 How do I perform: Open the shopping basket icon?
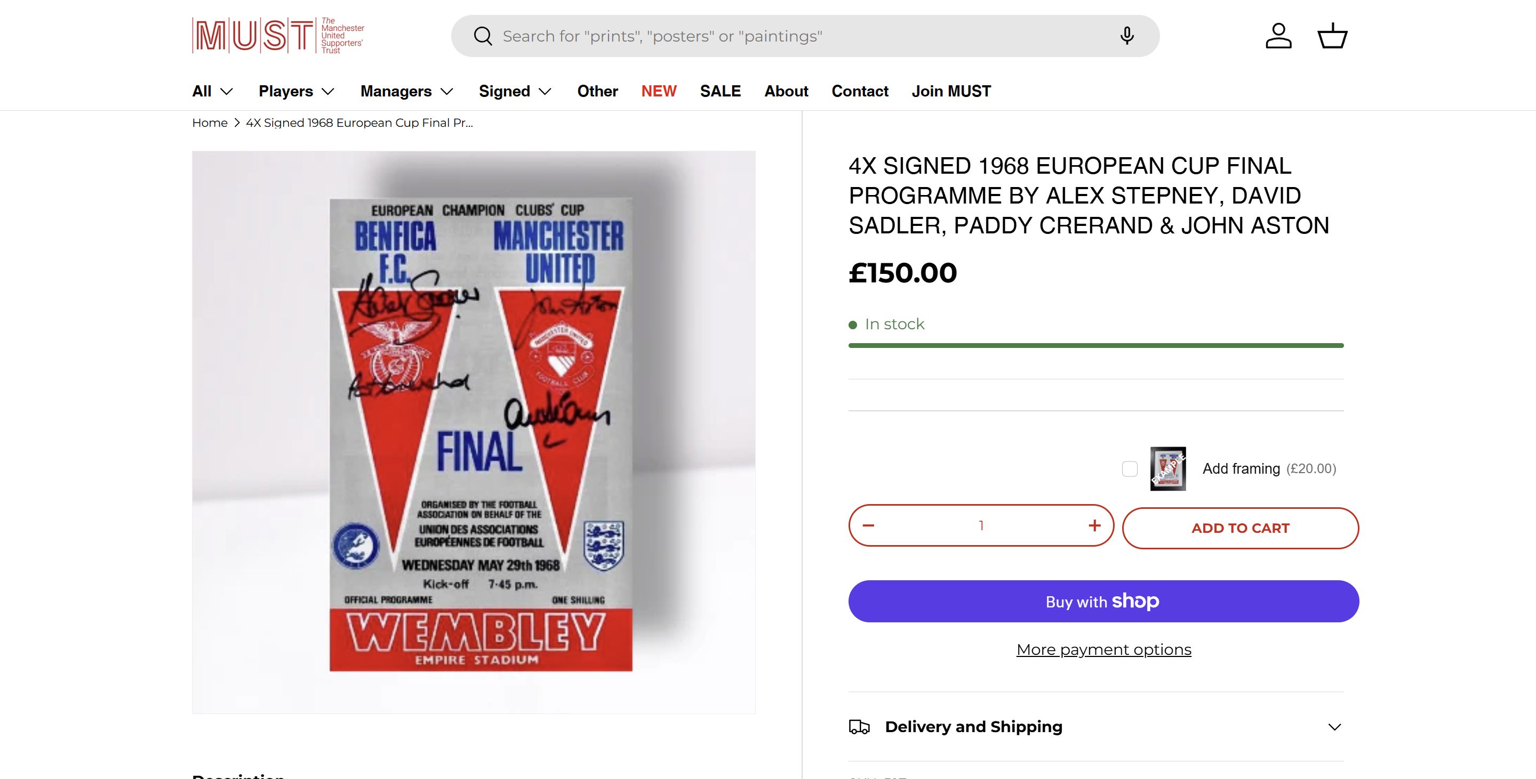click(1332, 36)
